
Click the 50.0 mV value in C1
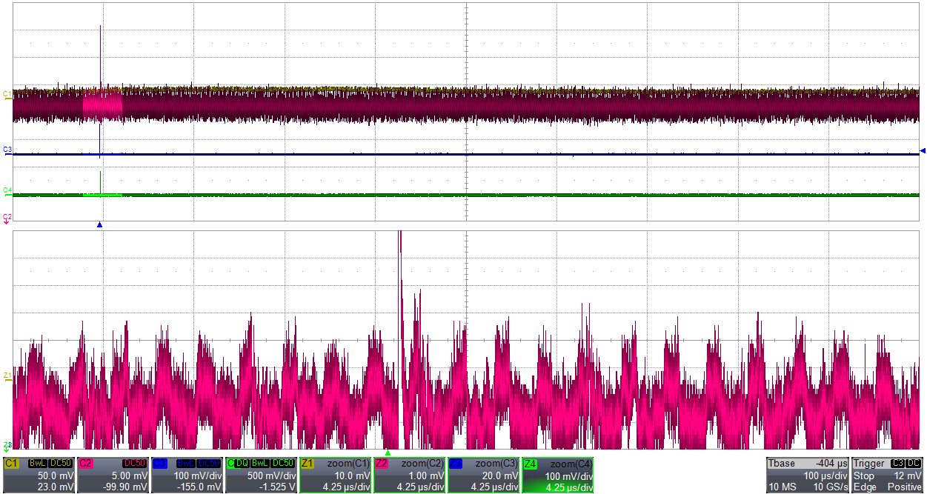tap(56, 475)
